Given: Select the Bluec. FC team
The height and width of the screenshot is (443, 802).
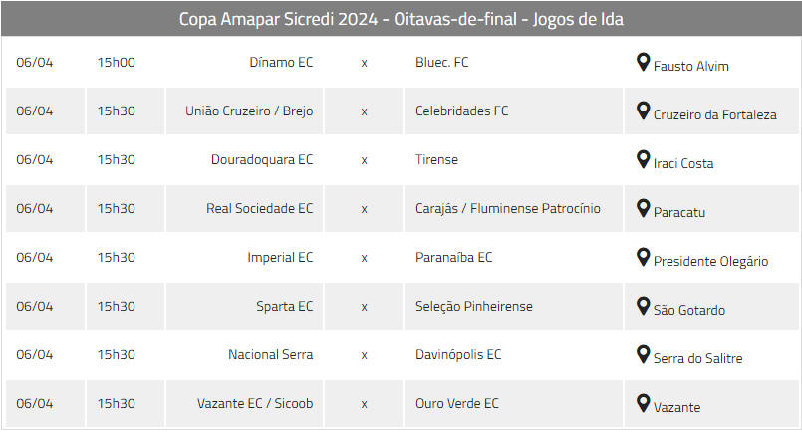Looking at the screenshot, I should pyautogui.click(x=442, y=63).
